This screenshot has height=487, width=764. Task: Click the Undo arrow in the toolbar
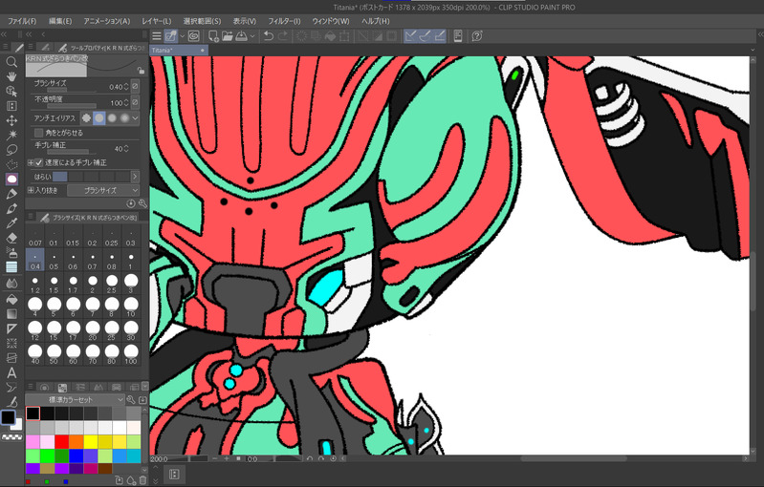(269, 36)
